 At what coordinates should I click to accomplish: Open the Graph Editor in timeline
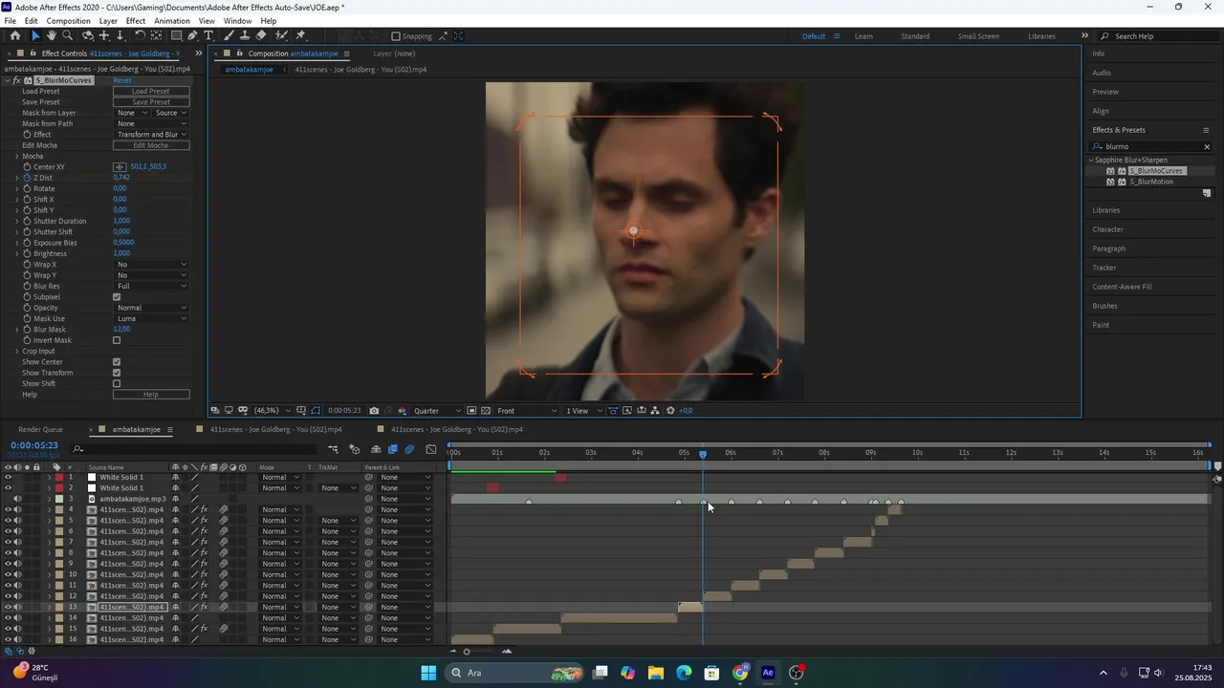coord(431,449)
